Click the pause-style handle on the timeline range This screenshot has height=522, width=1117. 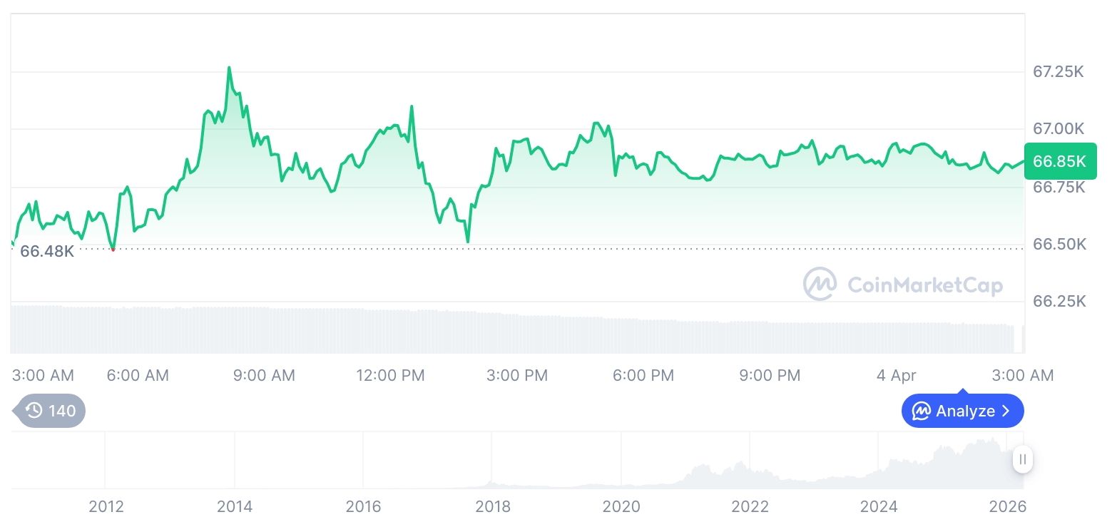pyautogui.click(x=1022, y=460)
